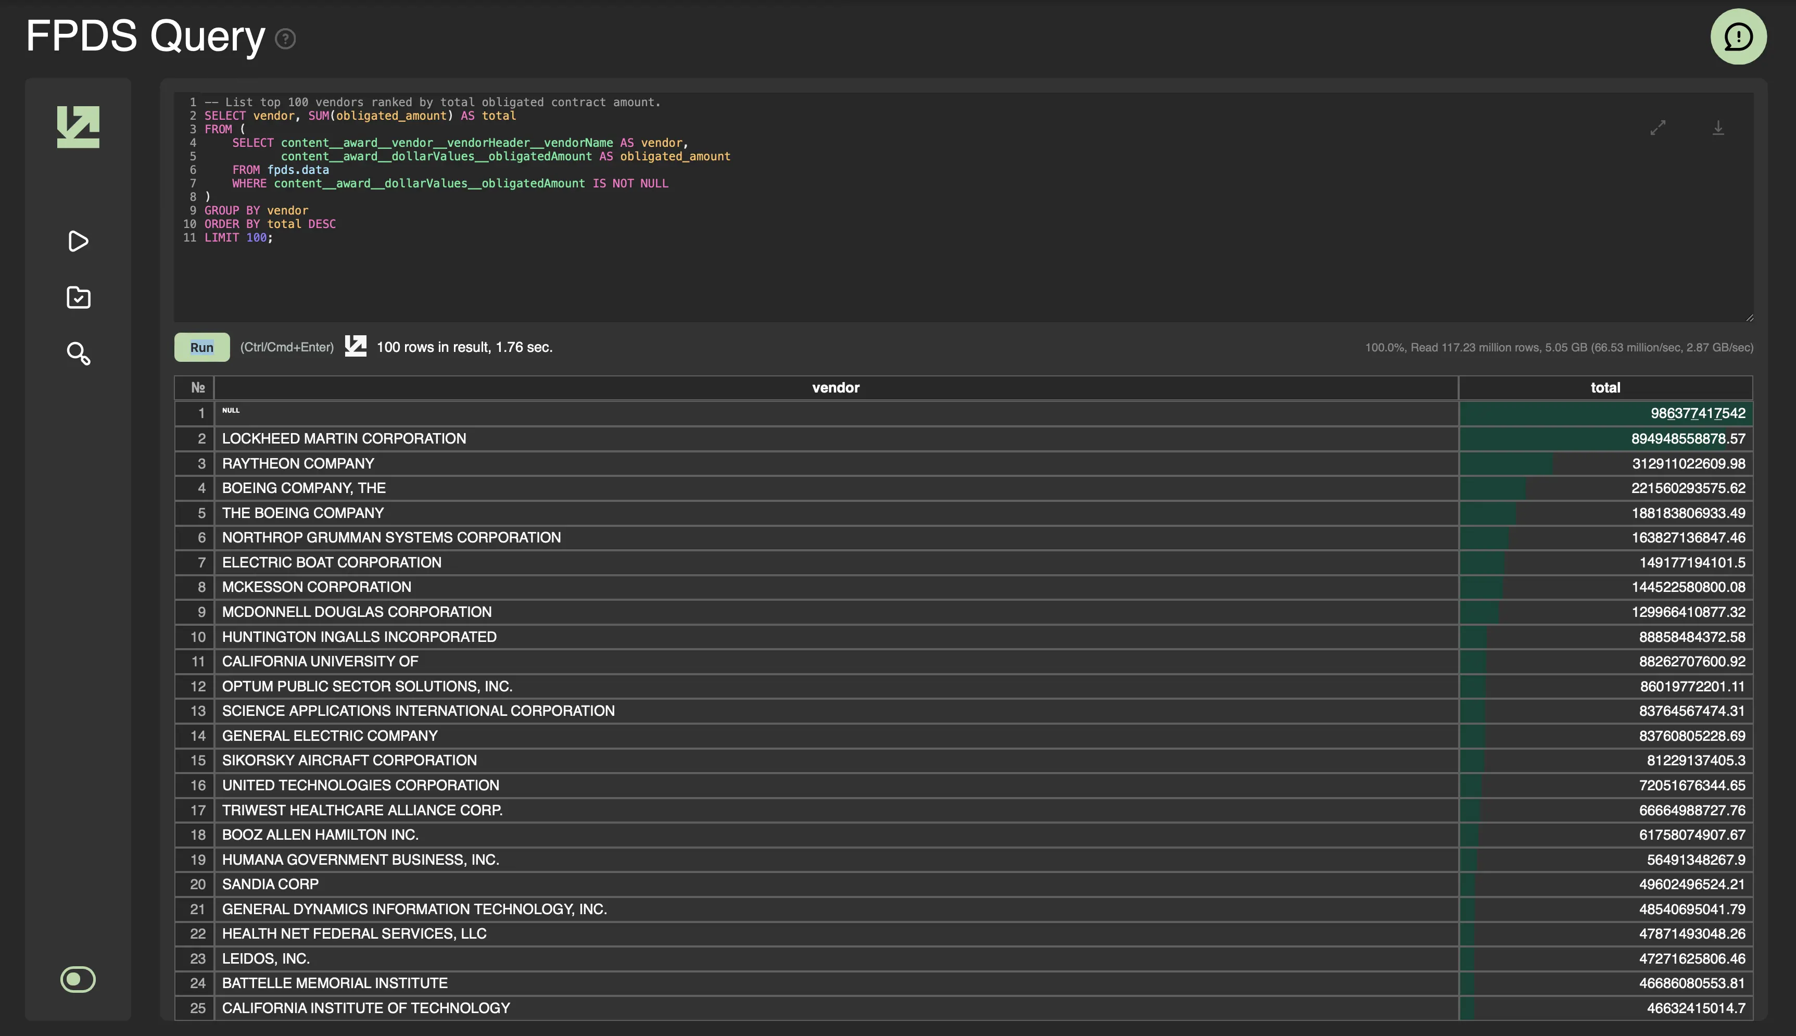The height and width of the screenshot is (1036, 1796).
Task: Select the SIKORSKY AIRCRAFT CORPORATION cell
Action: coord(836,760)
